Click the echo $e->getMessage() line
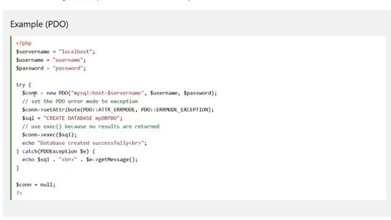 [80, 159]
